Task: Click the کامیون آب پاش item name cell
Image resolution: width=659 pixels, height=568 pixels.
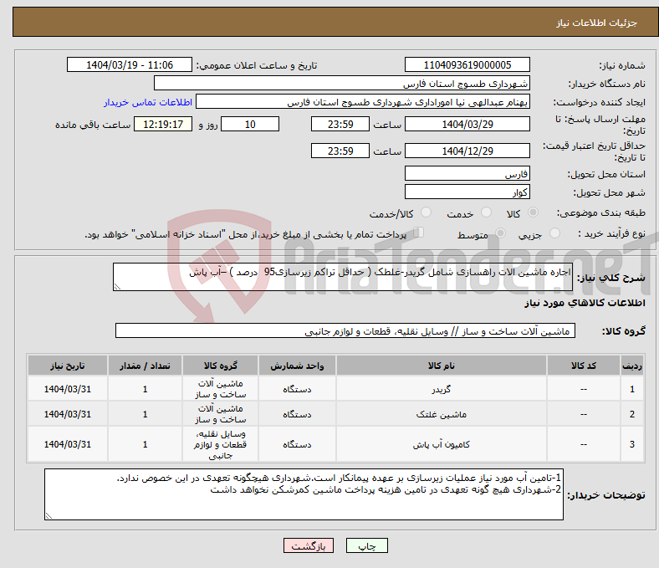Action: pyautogui.click(x=442, y=444)
